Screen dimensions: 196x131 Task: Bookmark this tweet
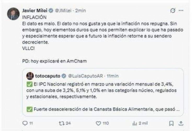[x=171, y=123]
